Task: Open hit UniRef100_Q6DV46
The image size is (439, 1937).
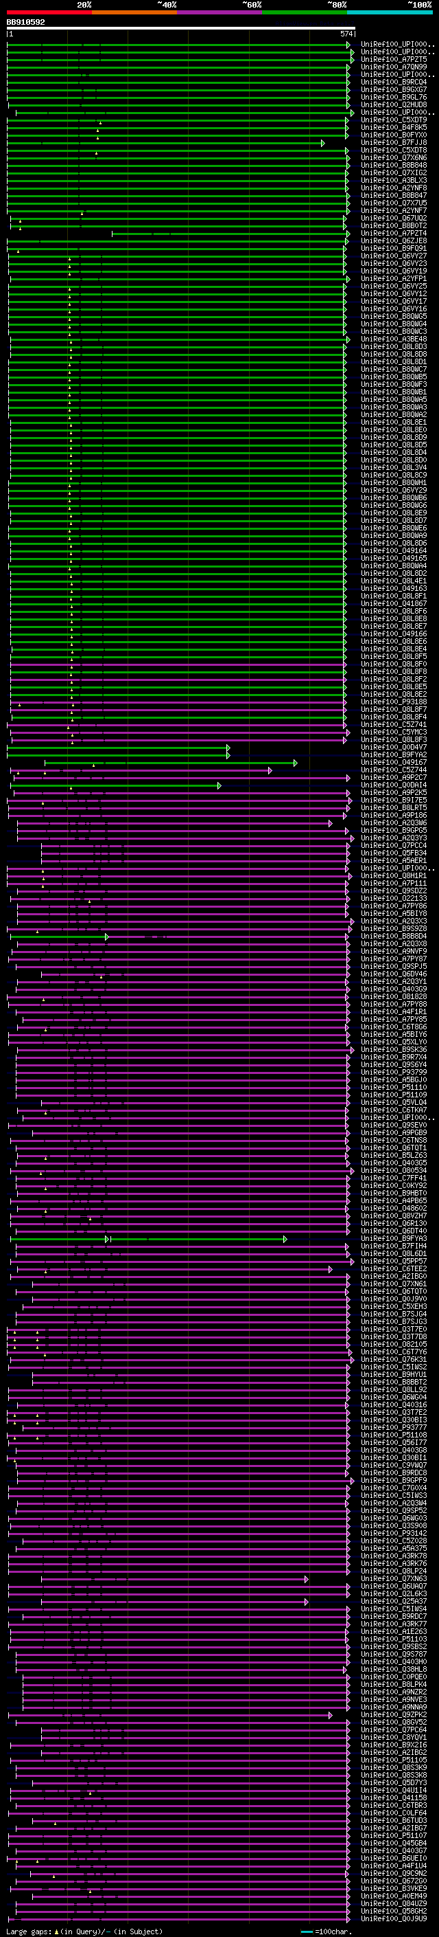Action: point(394,974)
